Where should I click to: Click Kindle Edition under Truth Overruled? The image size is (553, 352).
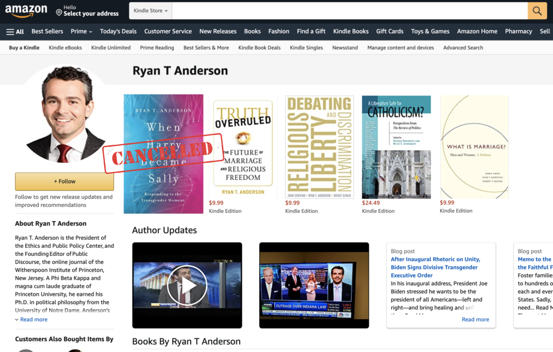click(225, 211)
